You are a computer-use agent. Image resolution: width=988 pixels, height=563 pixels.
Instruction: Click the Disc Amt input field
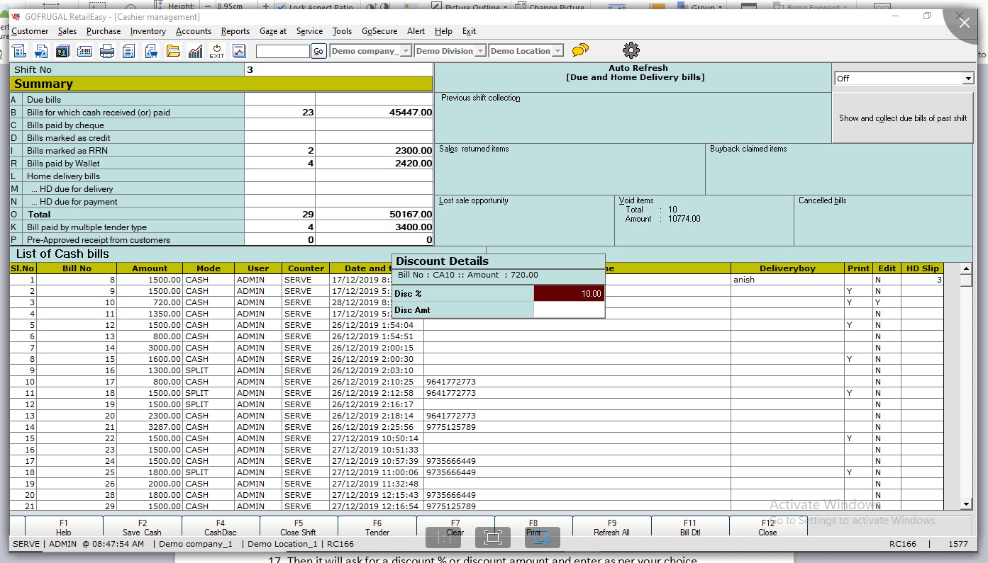click(x=569, y=310)
